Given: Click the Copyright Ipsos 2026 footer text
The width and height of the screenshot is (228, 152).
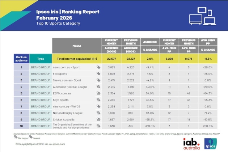Looking at the screenshot, I should [40, 144].
